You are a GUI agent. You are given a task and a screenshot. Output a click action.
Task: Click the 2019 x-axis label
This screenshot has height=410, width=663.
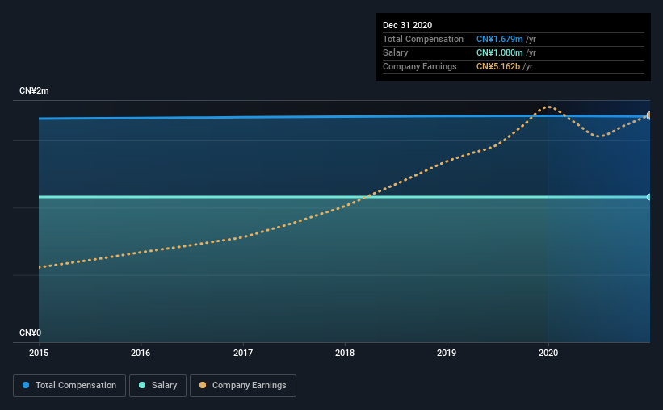447,353
